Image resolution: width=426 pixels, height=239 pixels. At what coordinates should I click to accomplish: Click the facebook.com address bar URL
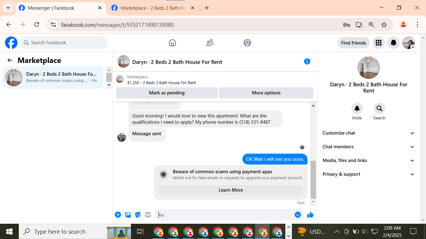point(118,25)
